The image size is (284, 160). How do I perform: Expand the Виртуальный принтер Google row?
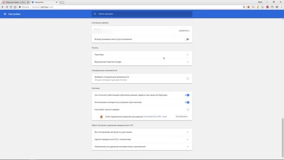click(x=142, y=62)
